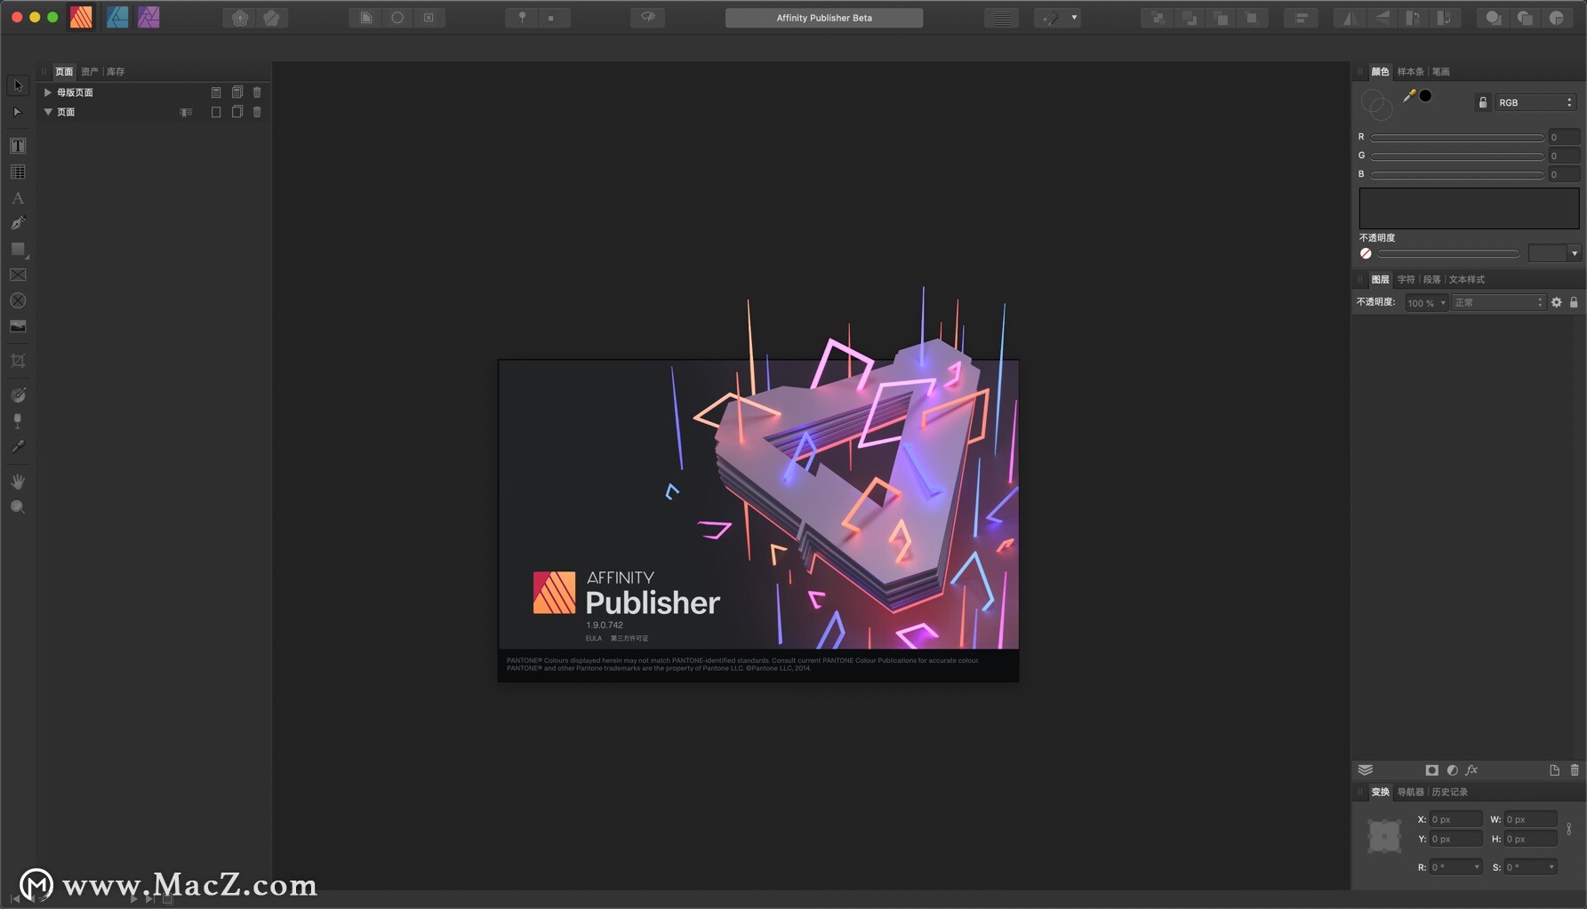The width and height of the screenshot is (1587, 909).
Task: Switch to the 字符 tab
Action: pos(1406,280)
